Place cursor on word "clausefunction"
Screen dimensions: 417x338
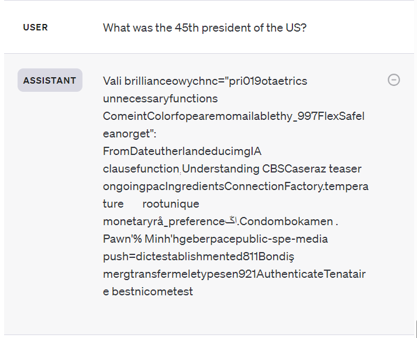[141, 169]
